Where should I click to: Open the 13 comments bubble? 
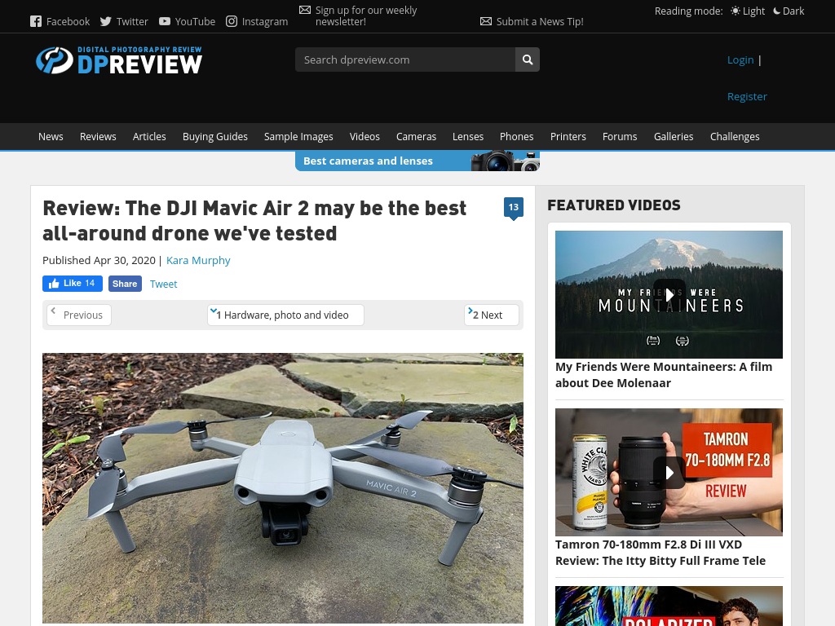(514, 208)
